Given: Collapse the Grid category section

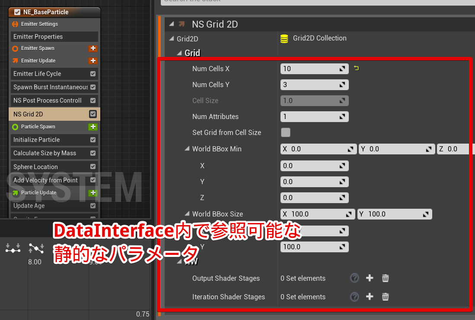Looking at the screenshot, I should pos(179,53).
